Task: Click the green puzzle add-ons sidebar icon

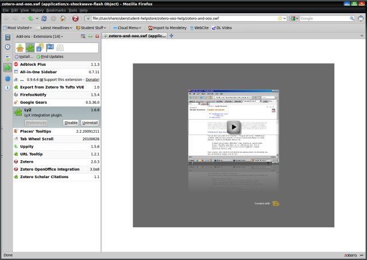Action: click(x=7, y=68)
